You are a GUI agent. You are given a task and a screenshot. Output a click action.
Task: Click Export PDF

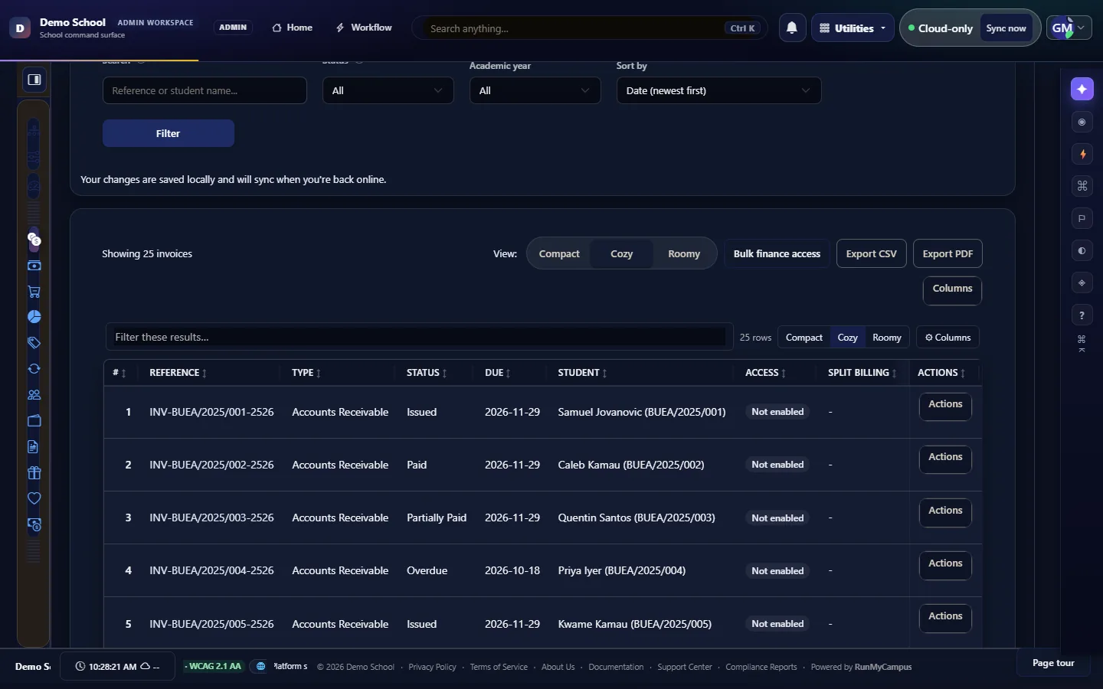pos(948,254)
